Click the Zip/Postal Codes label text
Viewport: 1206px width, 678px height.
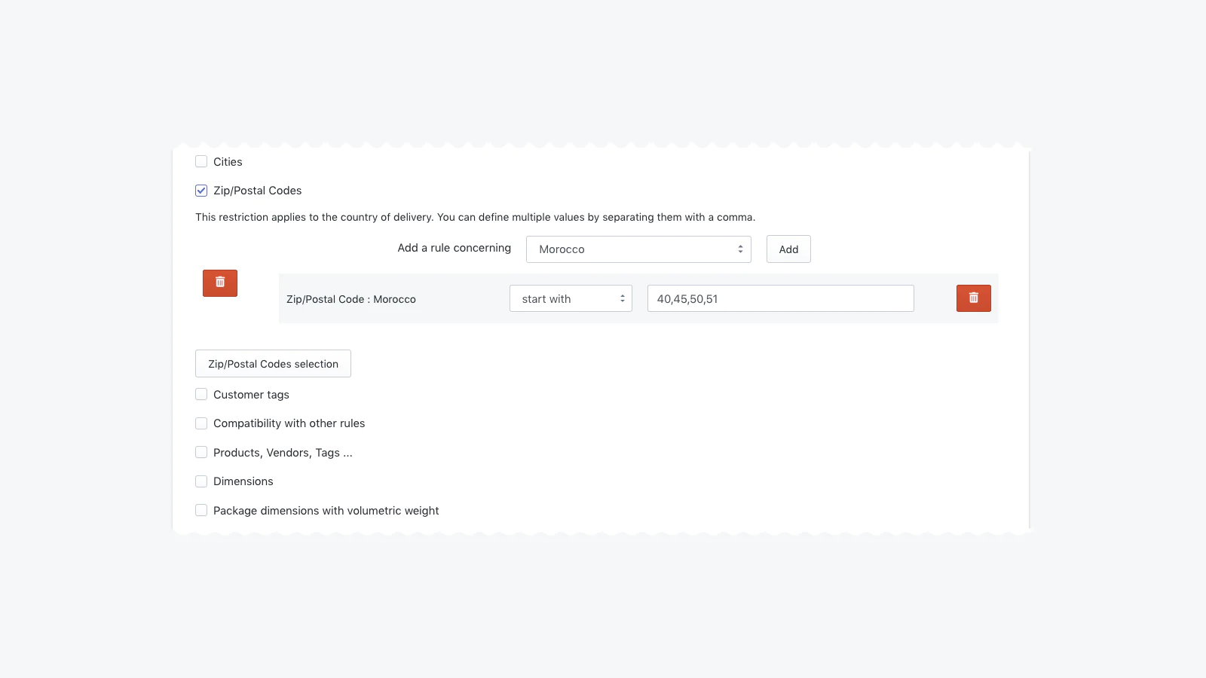[257, 191]
